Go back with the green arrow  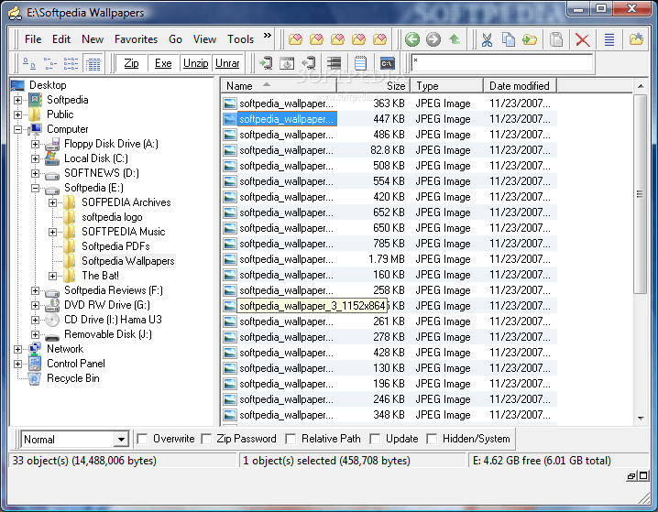pos(412,39)
